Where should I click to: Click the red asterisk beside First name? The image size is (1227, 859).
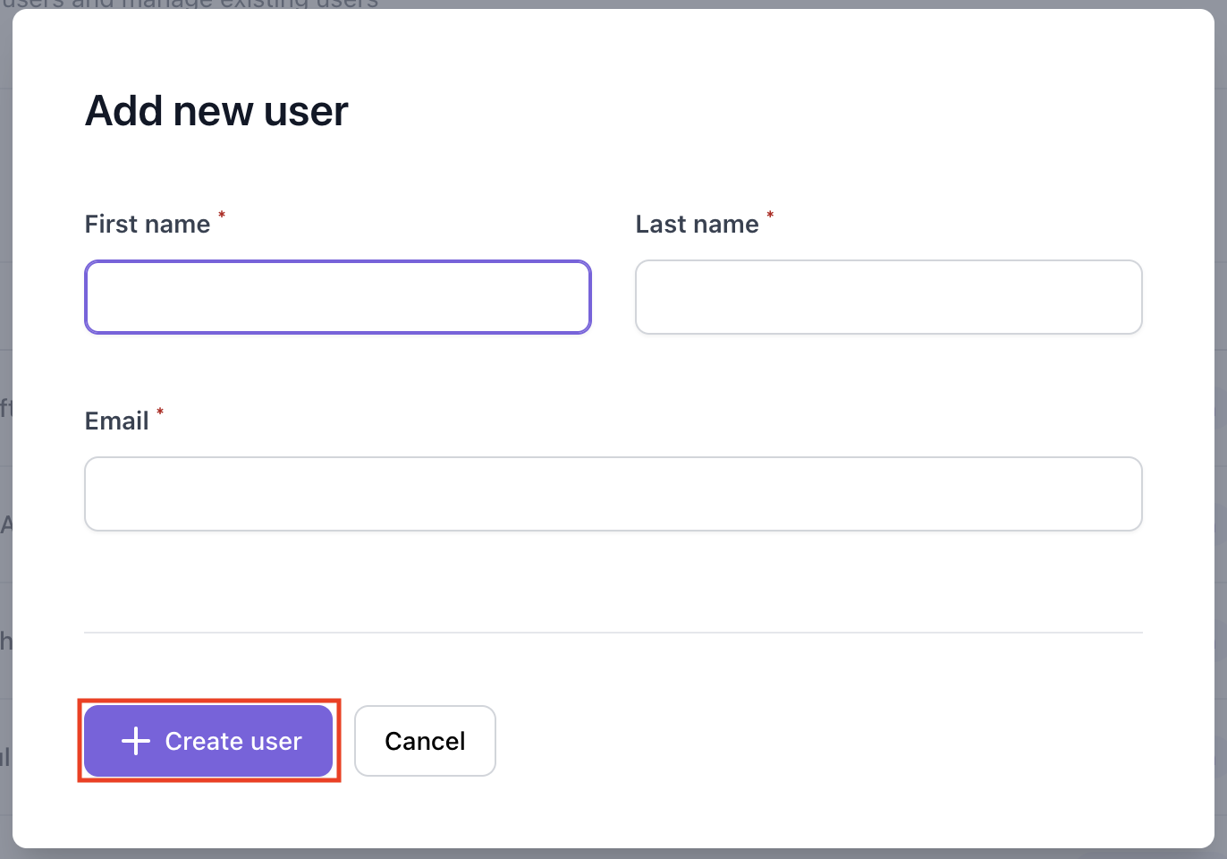tap(222, 215)
